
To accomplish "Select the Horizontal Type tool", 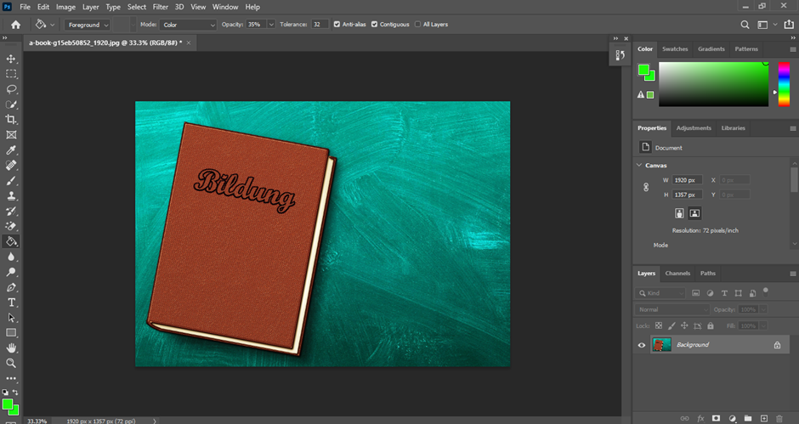I will click(x=11, y=302).
